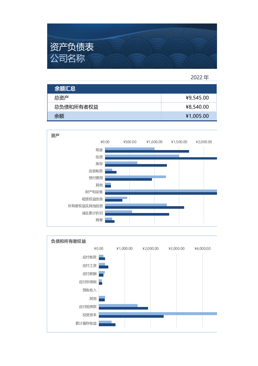Click the 投资资本 category label
Screen dimensions: 258x366
89,315
